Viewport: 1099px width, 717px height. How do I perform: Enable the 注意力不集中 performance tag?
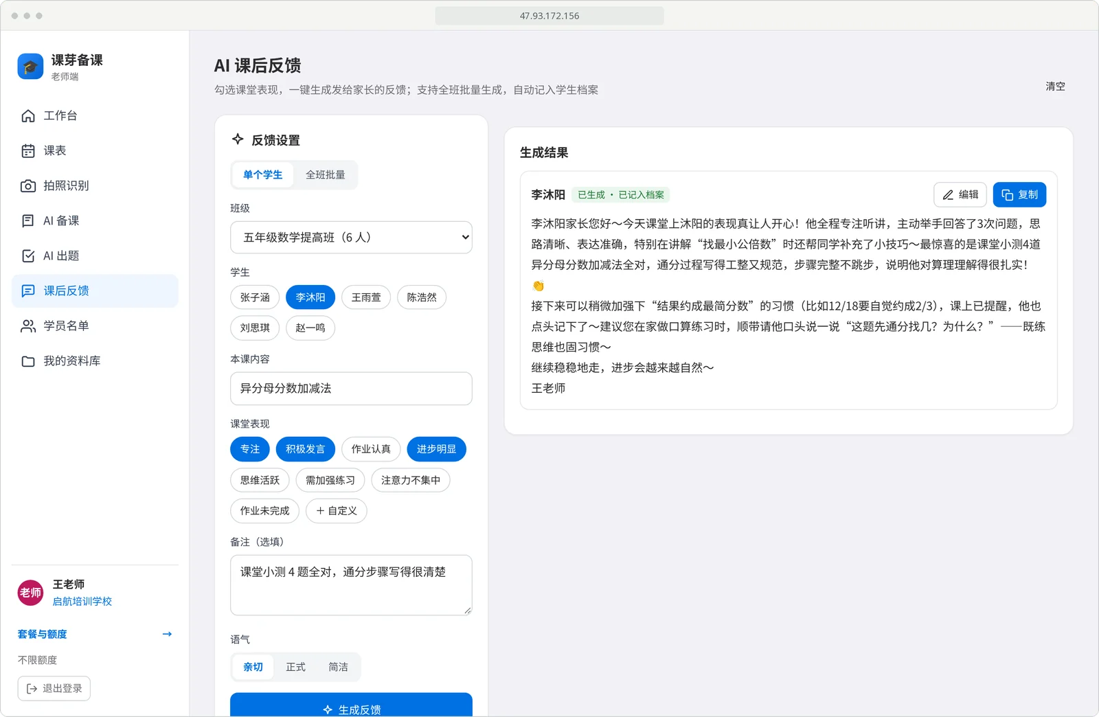point(411,480)
